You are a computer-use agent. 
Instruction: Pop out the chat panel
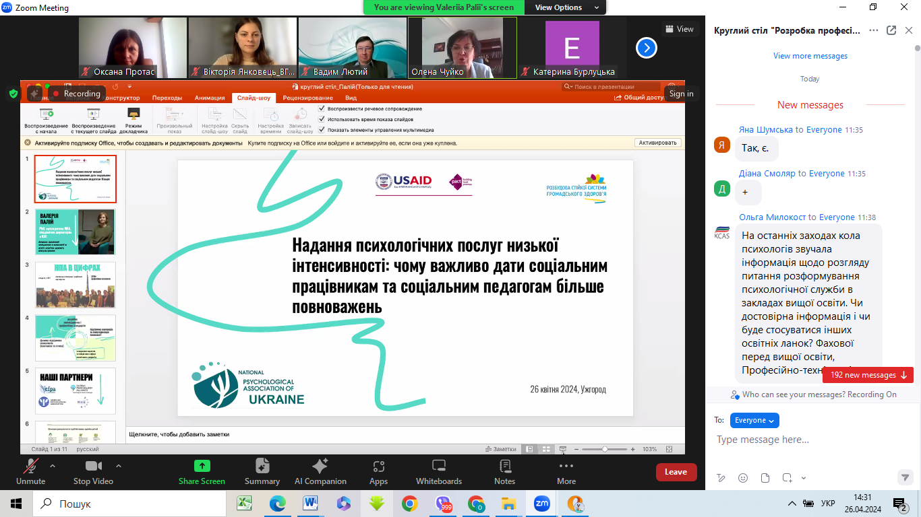pyautogui.click(x=891, y=30)
